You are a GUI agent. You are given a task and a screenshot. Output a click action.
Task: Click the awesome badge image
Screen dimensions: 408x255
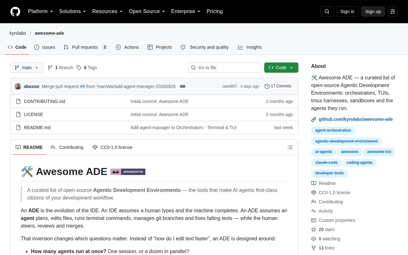tap(128, 172)
